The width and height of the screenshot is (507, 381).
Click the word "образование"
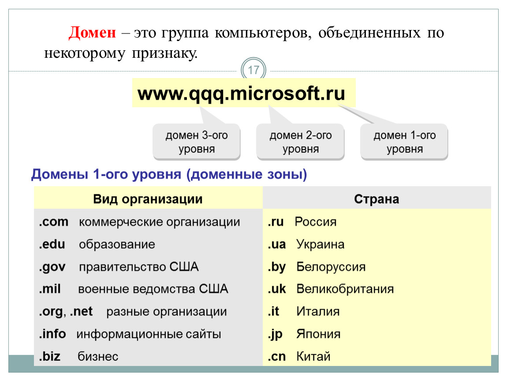[117, 244]
